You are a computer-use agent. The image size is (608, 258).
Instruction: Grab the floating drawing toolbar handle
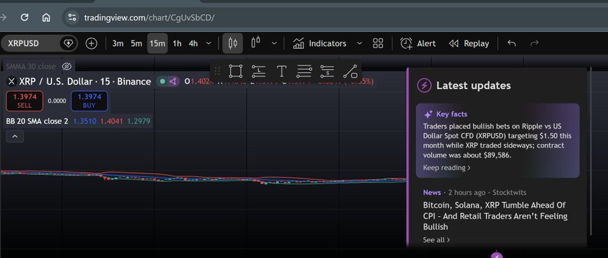[217, 72]
